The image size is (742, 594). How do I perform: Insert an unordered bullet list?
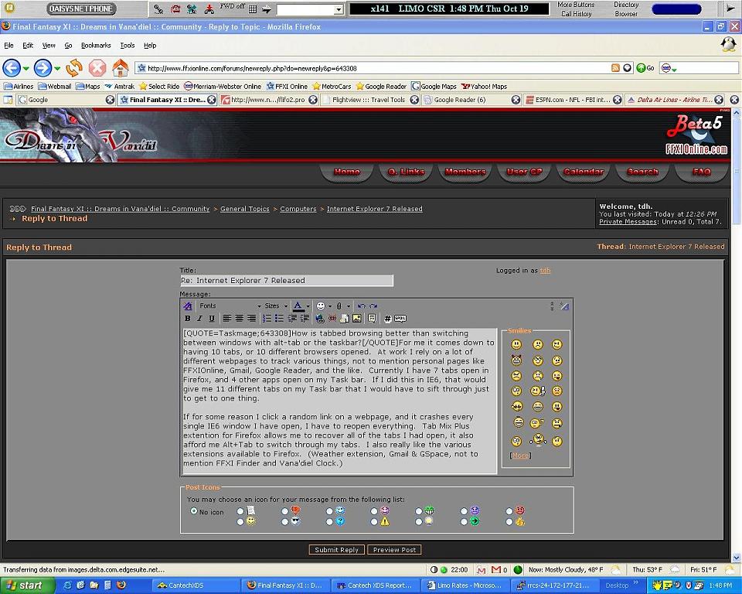pos(279,319)
